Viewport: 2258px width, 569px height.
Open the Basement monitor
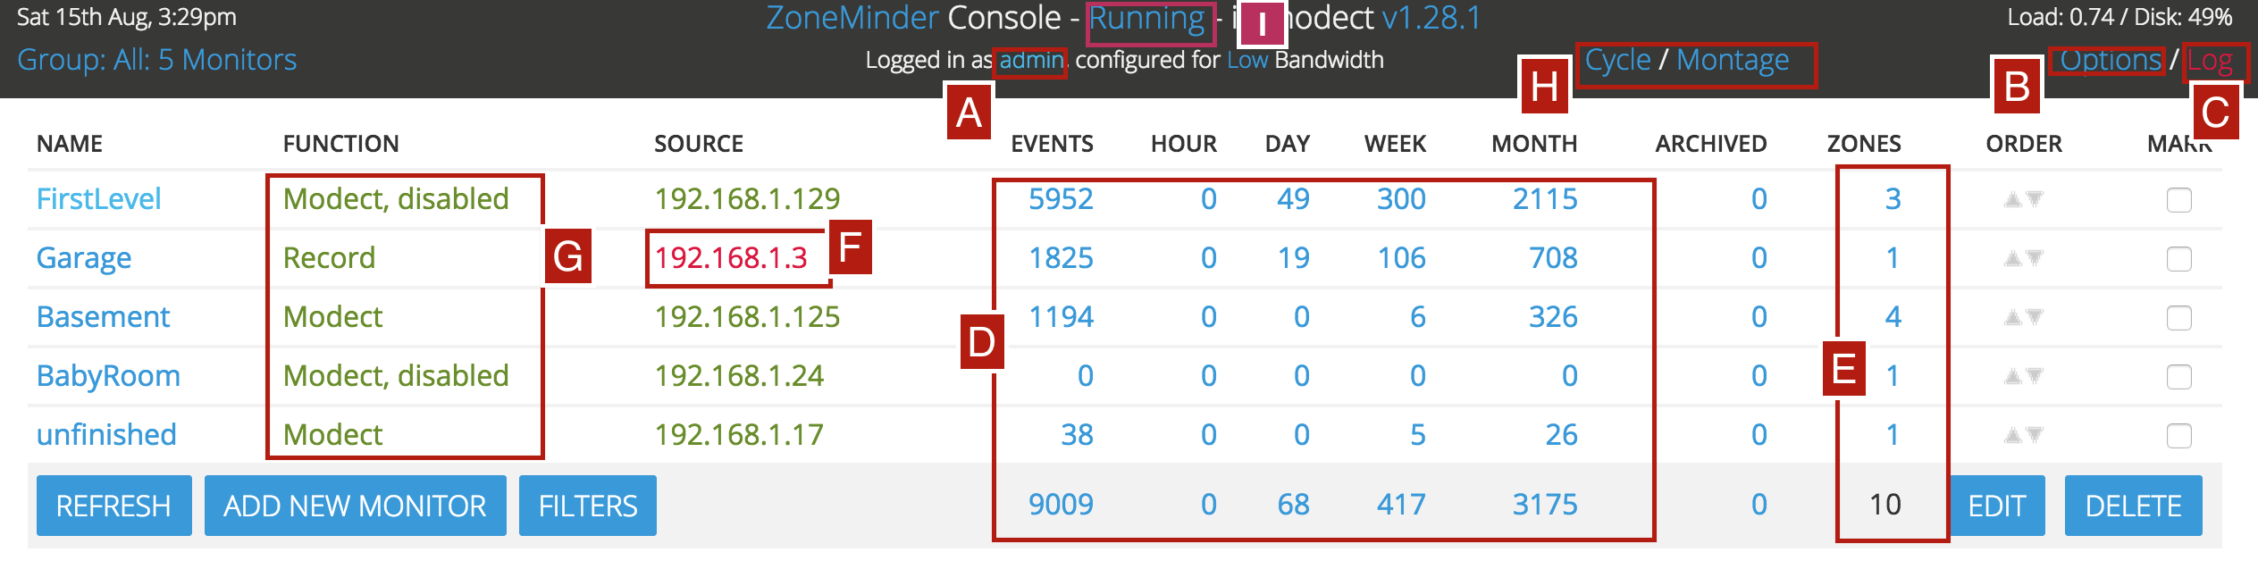[104, 317]
